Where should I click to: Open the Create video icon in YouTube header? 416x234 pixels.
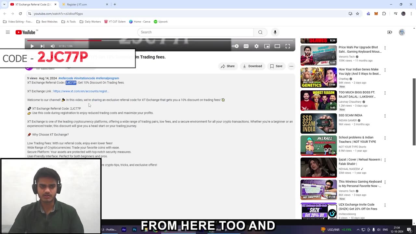[390, 32]
